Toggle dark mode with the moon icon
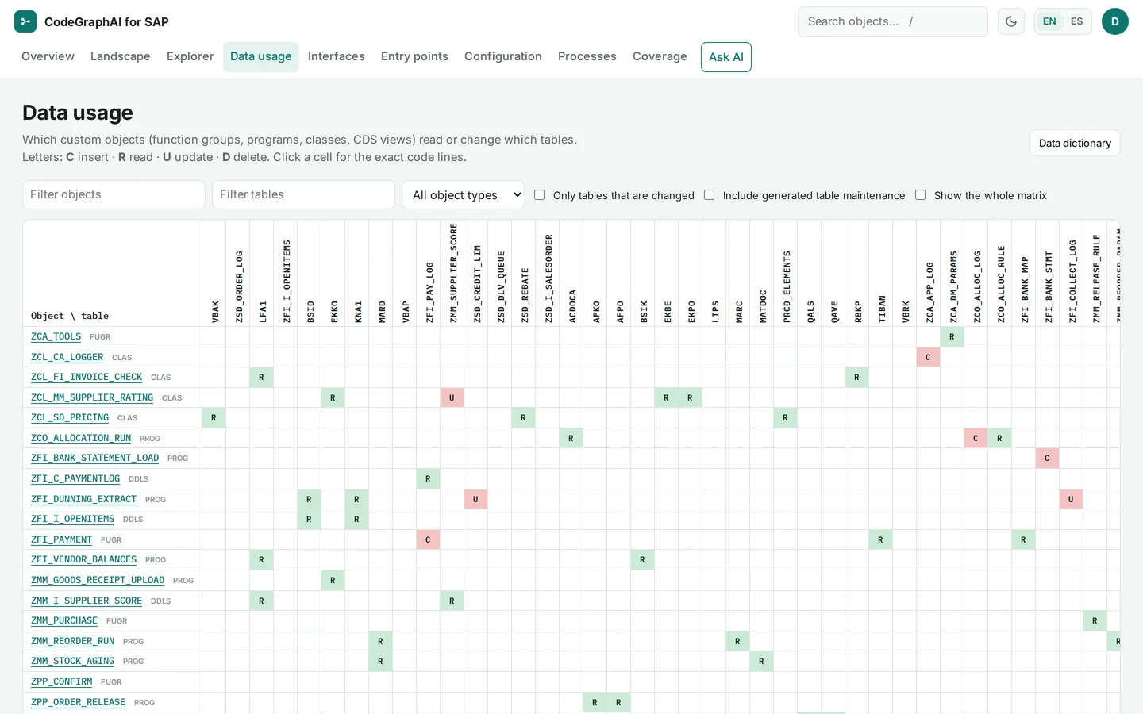 tap(1011, 21)
